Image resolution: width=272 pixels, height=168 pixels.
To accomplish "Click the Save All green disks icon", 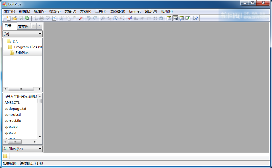I will click(x=27, y=18).
